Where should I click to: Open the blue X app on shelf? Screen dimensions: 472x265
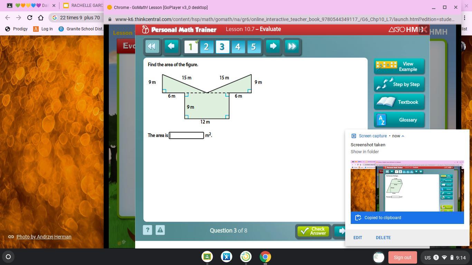tap(227, 257)
